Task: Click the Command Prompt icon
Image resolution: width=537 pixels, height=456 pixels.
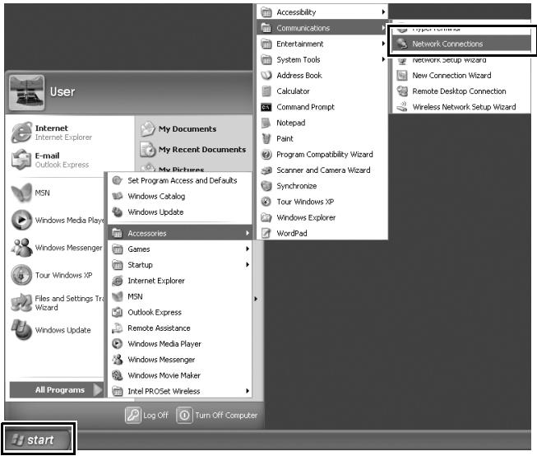Action: click(266, 107)
